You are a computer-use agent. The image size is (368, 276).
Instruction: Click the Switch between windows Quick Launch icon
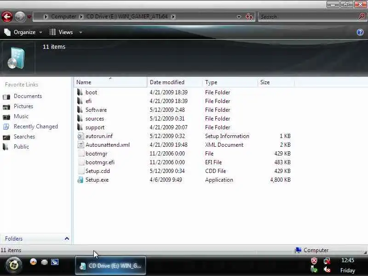(x=55, y=262)
